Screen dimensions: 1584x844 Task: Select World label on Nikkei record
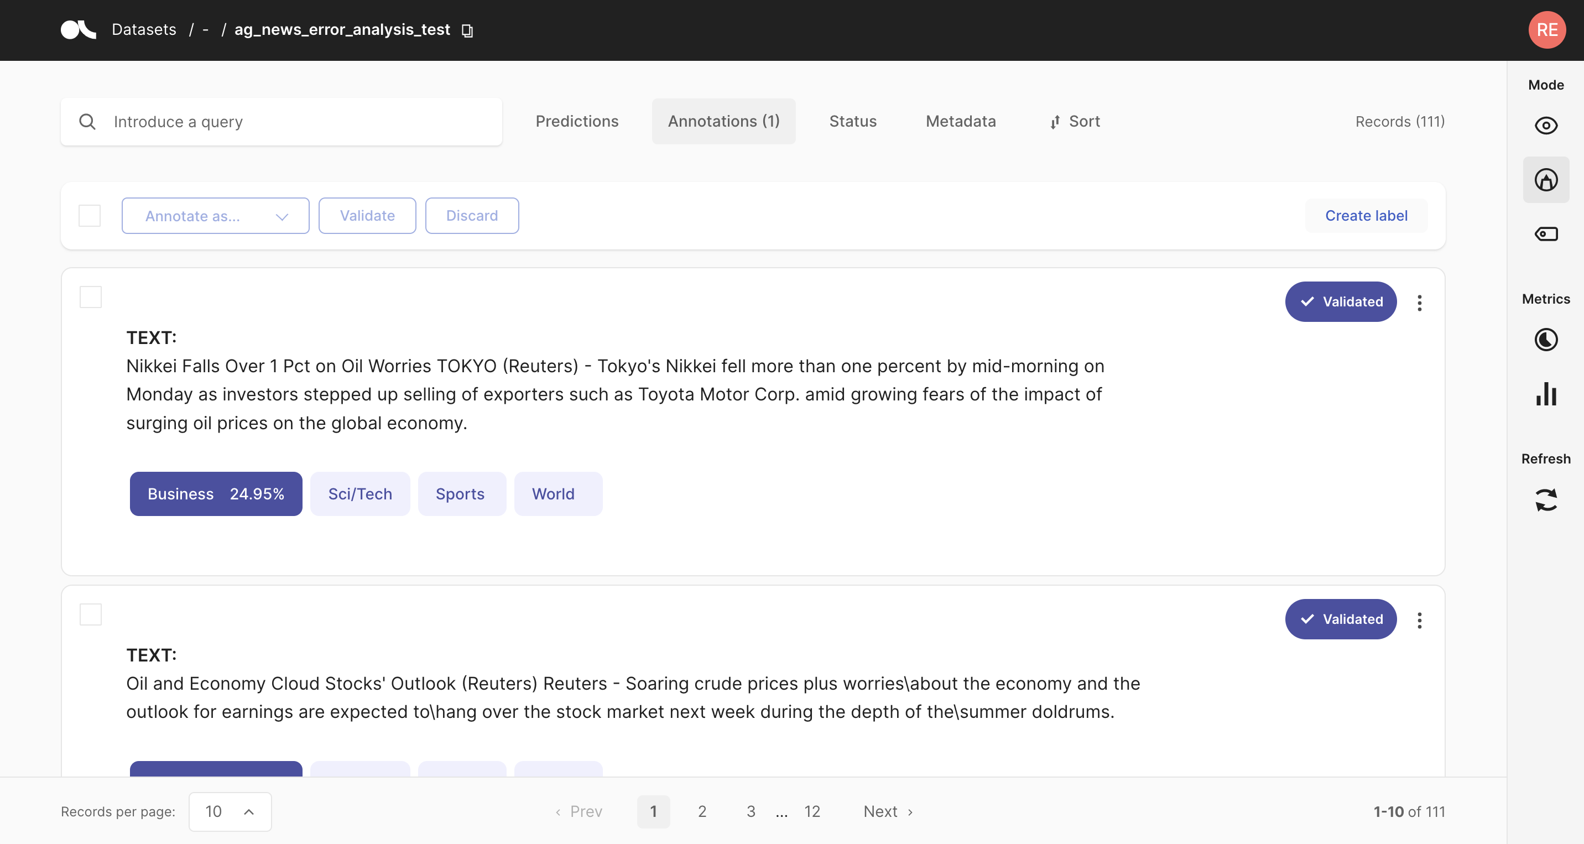point(559,494)
